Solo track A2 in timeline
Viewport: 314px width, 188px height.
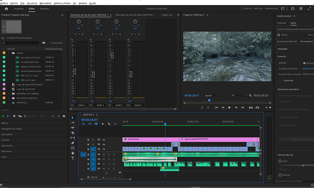[109, 159]
